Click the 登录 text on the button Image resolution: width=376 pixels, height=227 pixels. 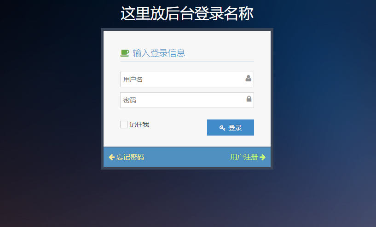click(235, 128)
